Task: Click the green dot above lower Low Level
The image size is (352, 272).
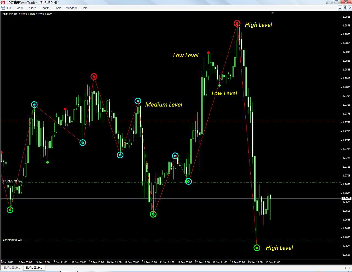Action: tap(220, 86)
